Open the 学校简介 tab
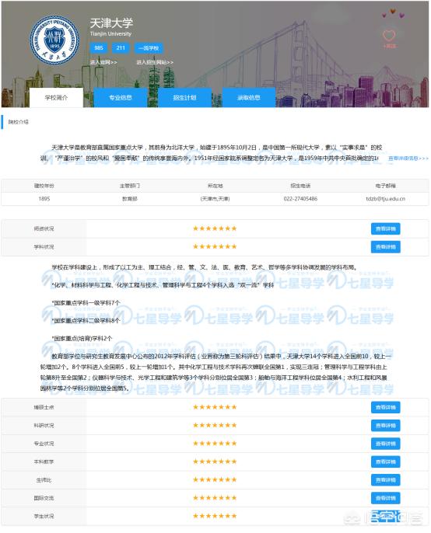 coord(56,98)
